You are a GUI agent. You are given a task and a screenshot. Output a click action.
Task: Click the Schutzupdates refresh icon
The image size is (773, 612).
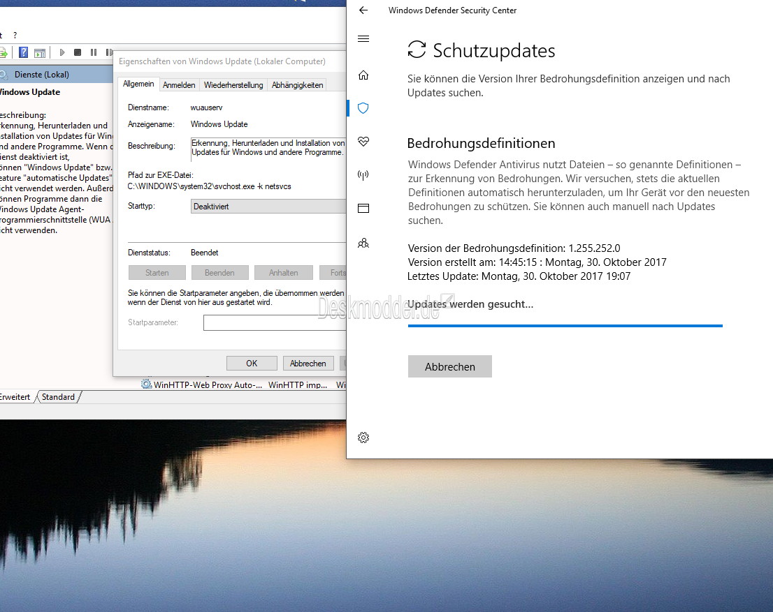417,50
